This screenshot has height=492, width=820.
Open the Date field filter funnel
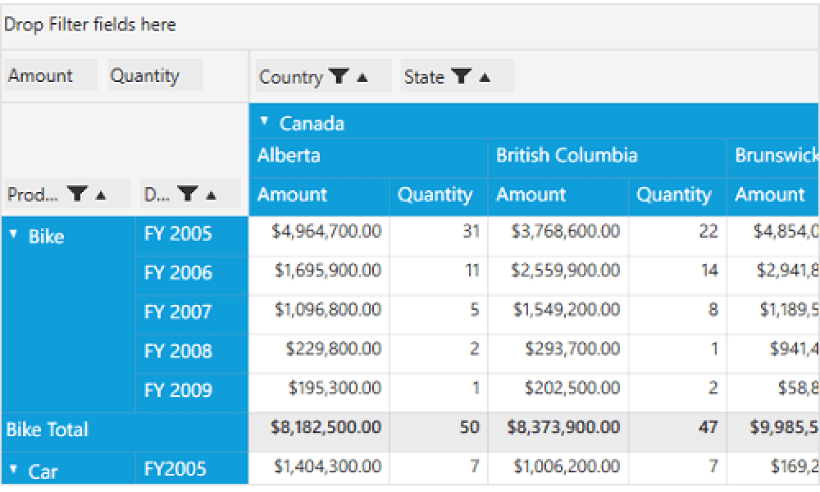(189, 194)
